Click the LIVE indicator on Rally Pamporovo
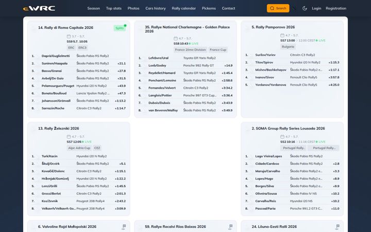The width and height of the screenshot is (371, 232). coord(321,41)
